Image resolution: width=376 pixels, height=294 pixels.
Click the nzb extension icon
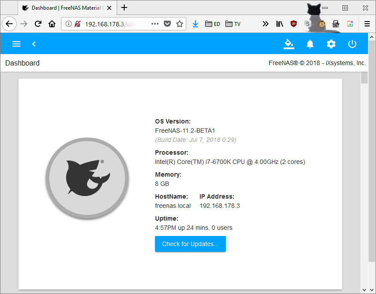click(x=335, y=24)
